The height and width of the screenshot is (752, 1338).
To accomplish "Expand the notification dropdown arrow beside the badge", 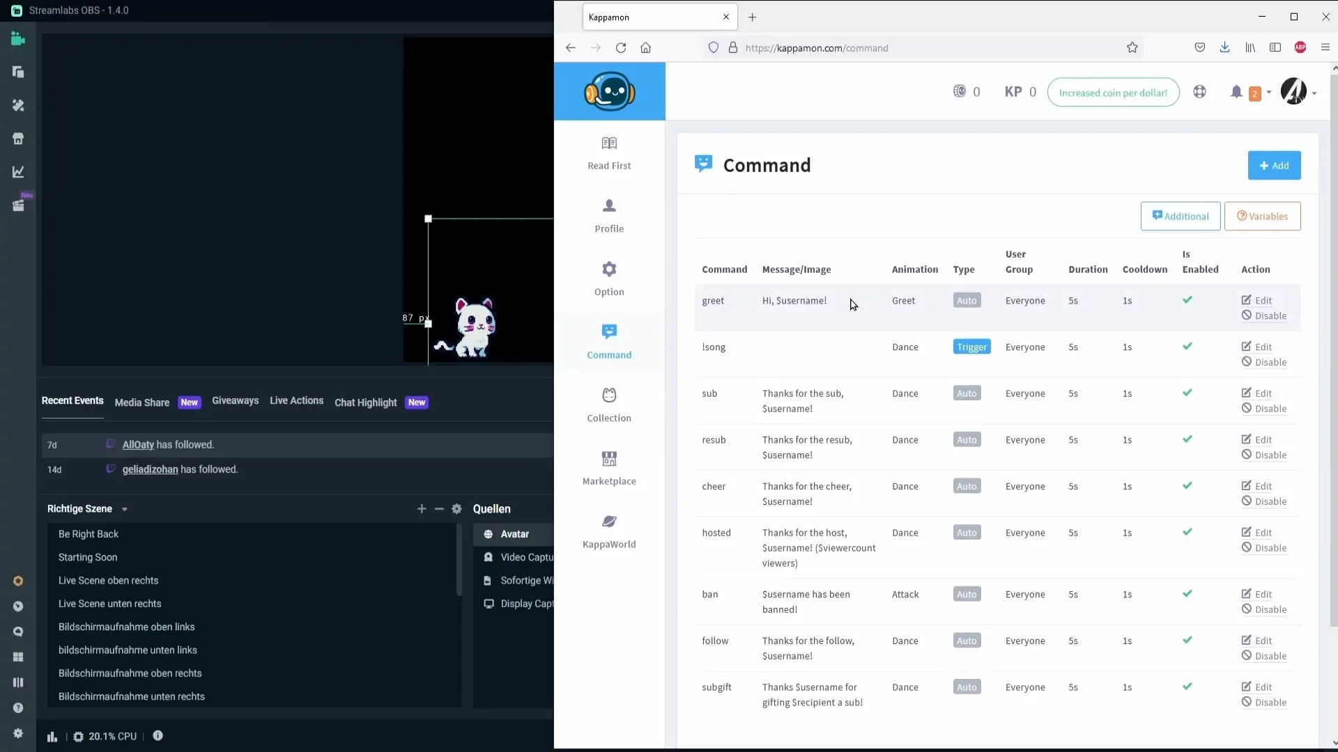I will 1269,93.
